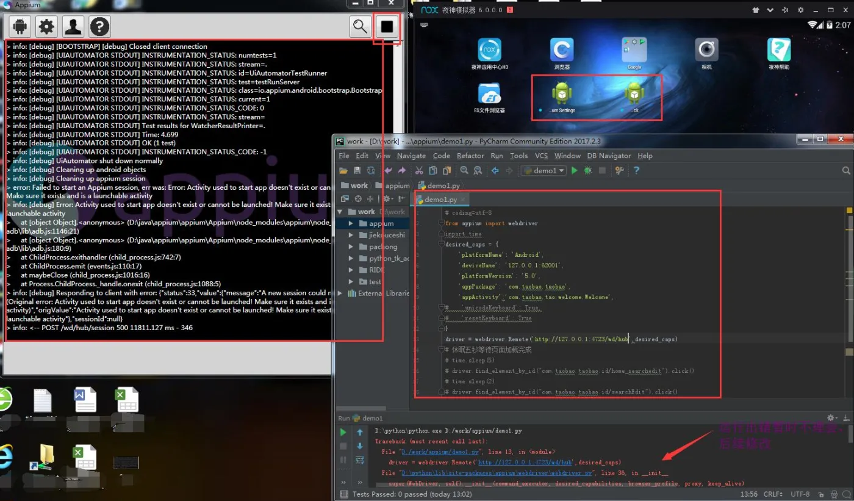
Task: Expand the pachong folder
Action: pos(351,247)
